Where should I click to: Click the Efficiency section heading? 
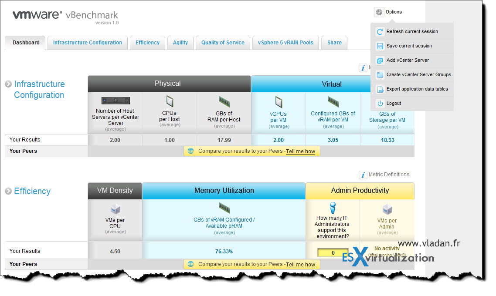click(32, 191)
